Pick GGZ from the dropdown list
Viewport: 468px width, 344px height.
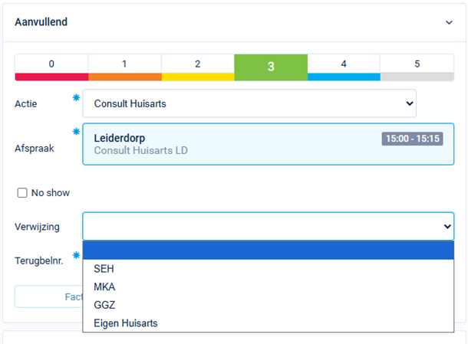[x=104, y=305]
